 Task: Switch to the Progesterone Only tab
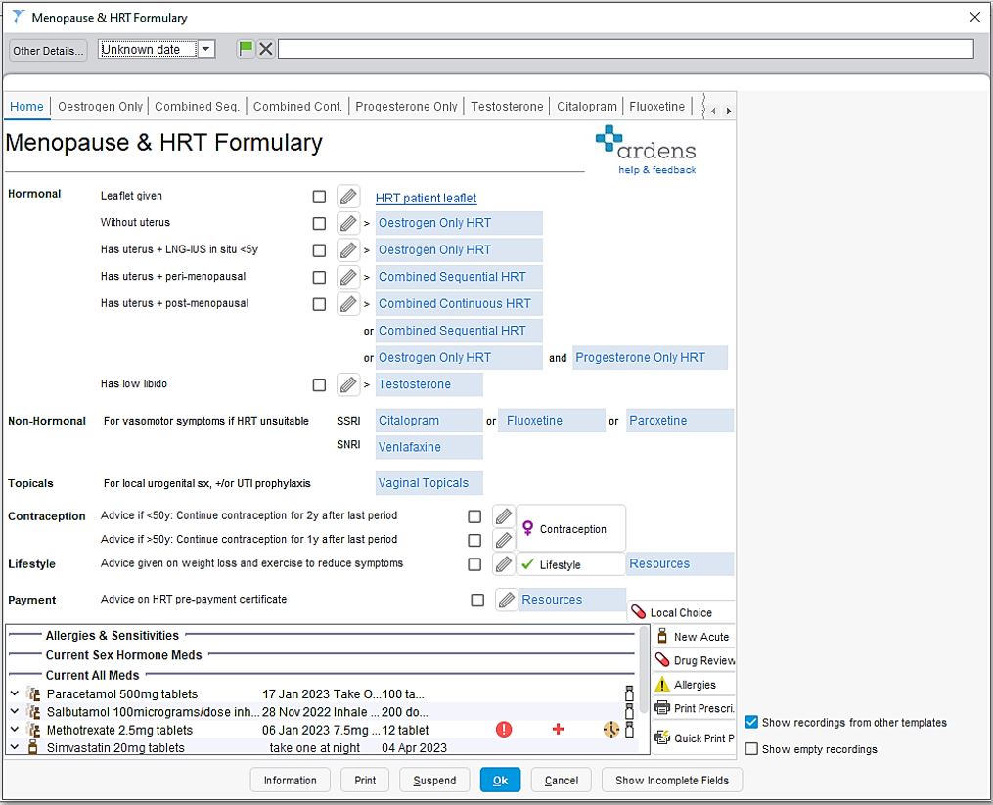click(x=406, y=107)
